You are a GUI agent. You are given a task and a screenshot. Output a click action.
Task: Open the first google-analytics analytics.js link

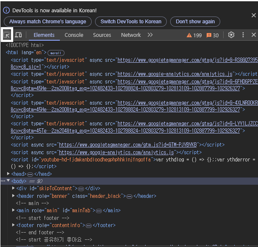(x=175, y=74)
